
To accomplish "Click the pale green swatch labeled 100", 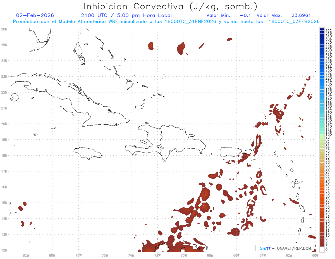I will click(322, 135).
